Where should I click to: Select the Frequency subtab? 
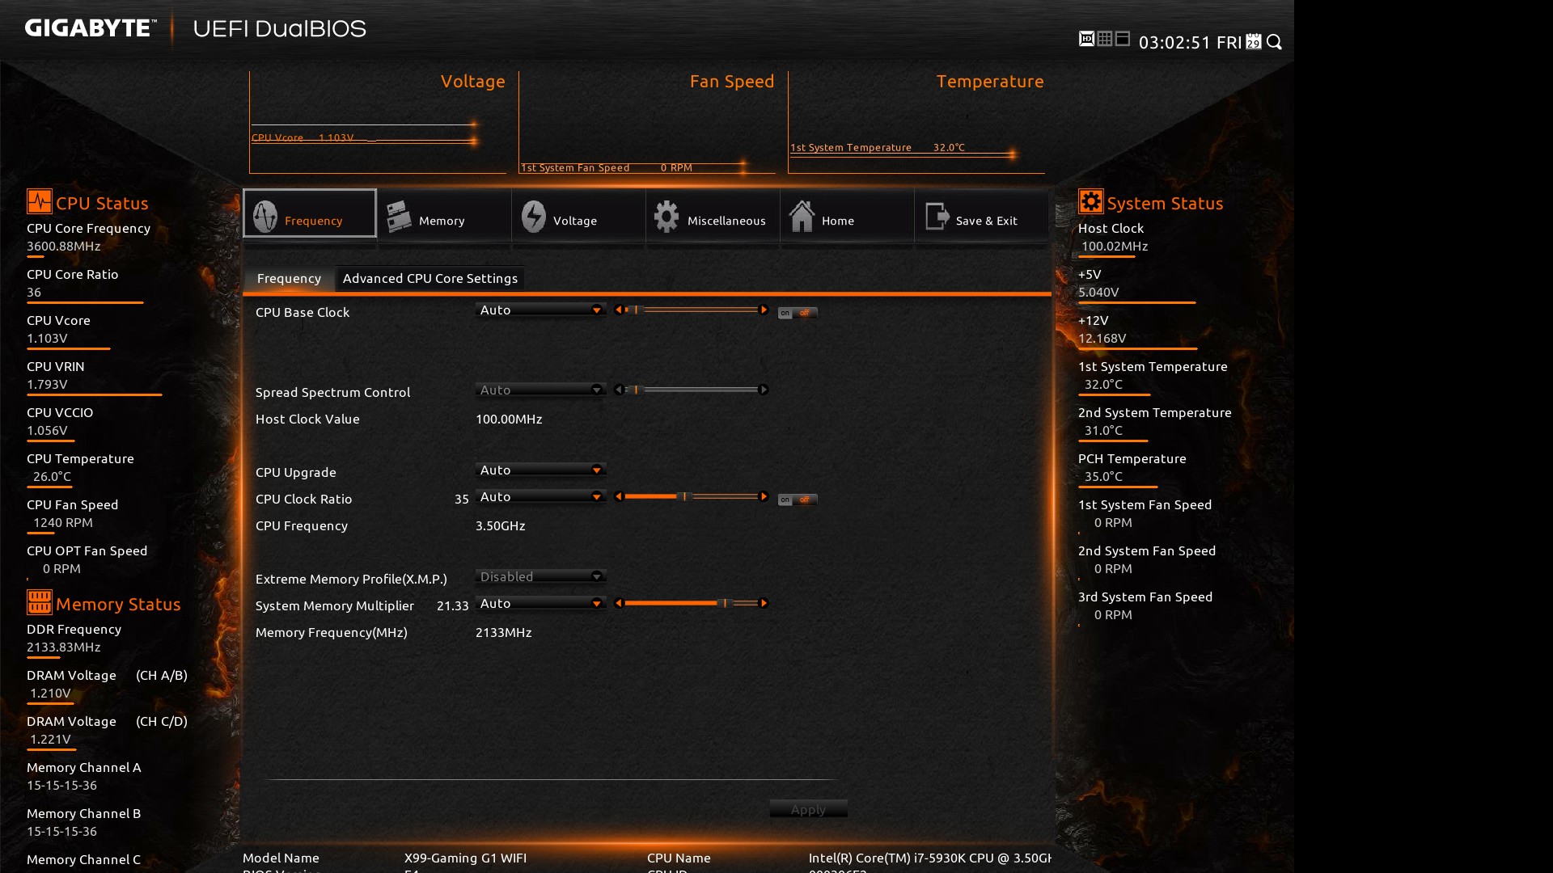pos(289,278)
